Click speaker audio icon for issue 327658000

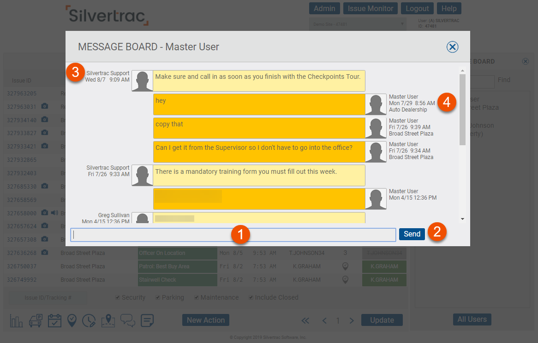pos(54,213)
